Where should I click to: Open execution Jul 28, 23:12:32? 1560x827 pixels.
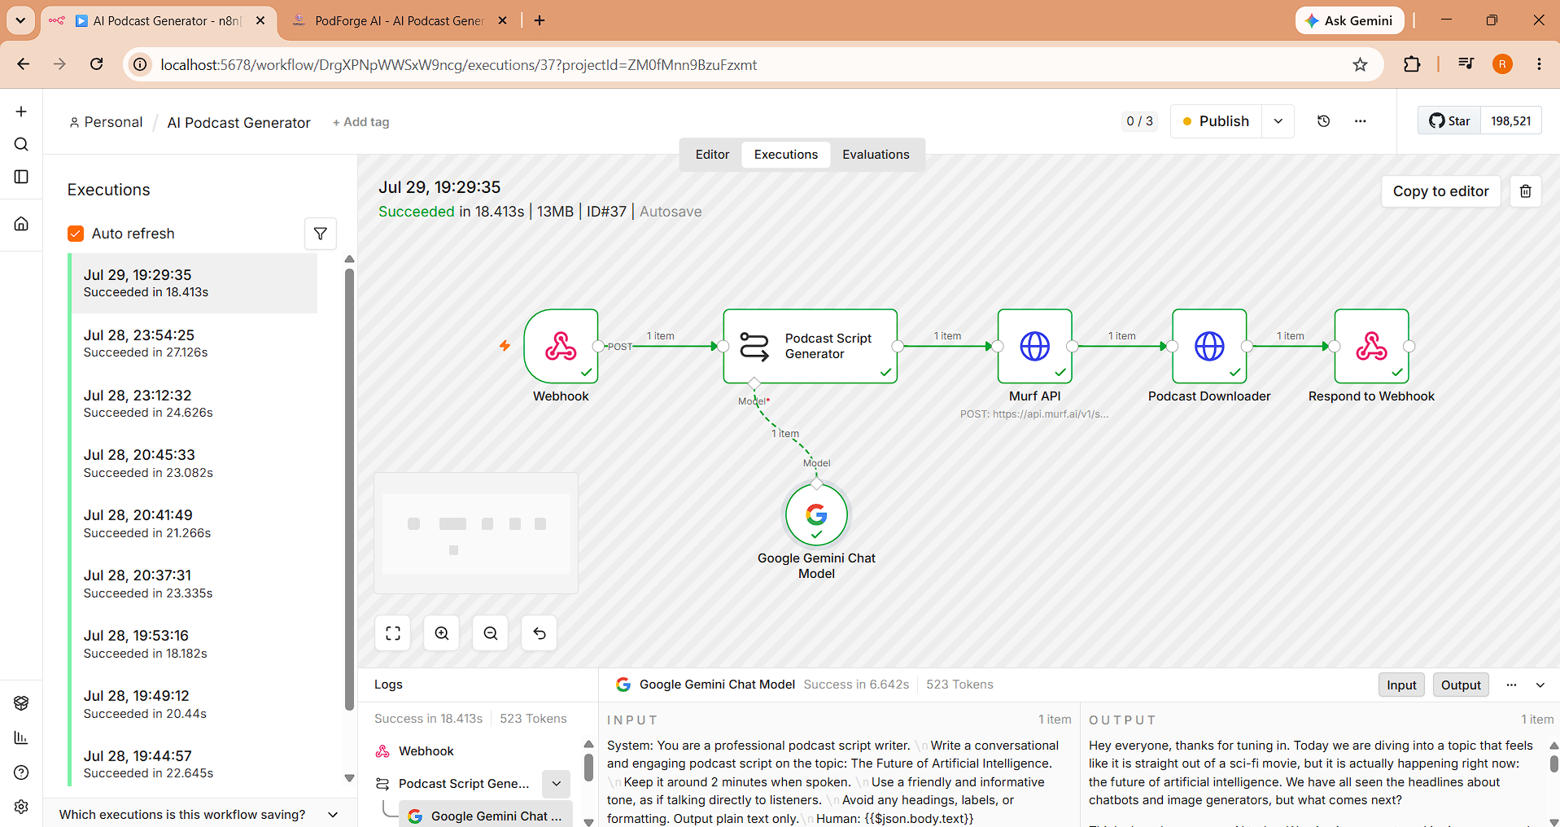click(x=194, y=404)
